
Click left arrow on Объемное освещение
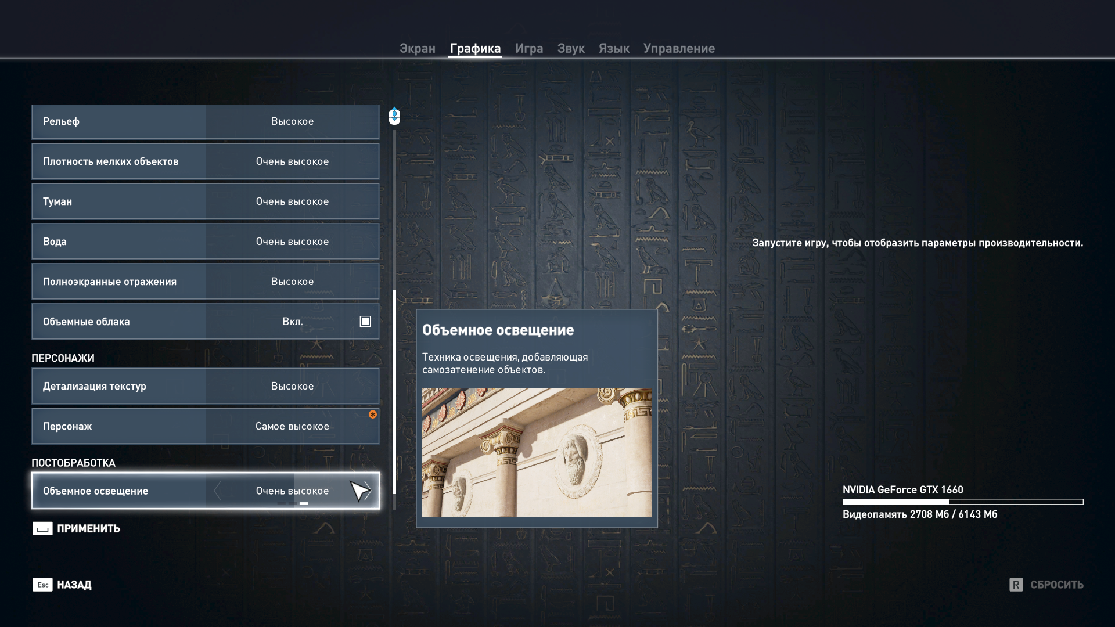[x=217, y=491]
